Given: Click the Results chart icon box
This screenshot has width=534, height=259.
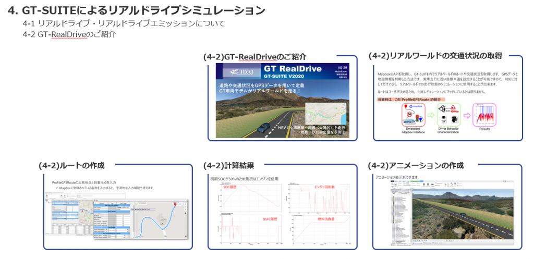Looking at the screenshot, I should (484, 116).
